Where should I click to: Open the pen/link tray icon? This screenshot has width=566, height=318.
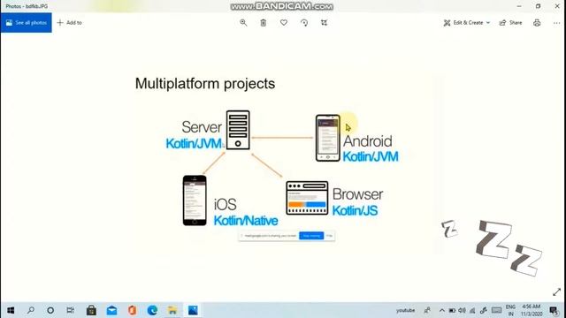pos(484,310)
